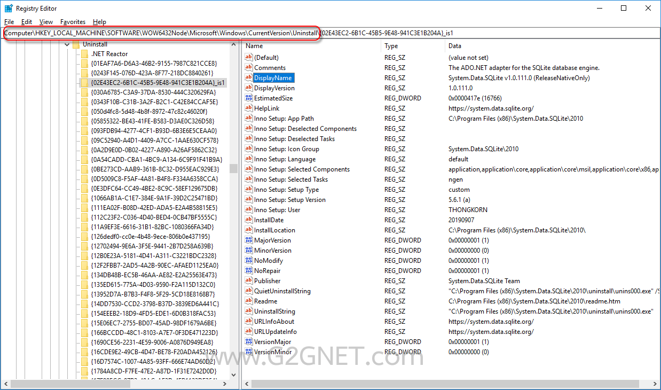Select the "Inno Setup: Setup Version" value
This screenshot has height=390, width=661.
(290, 199)
